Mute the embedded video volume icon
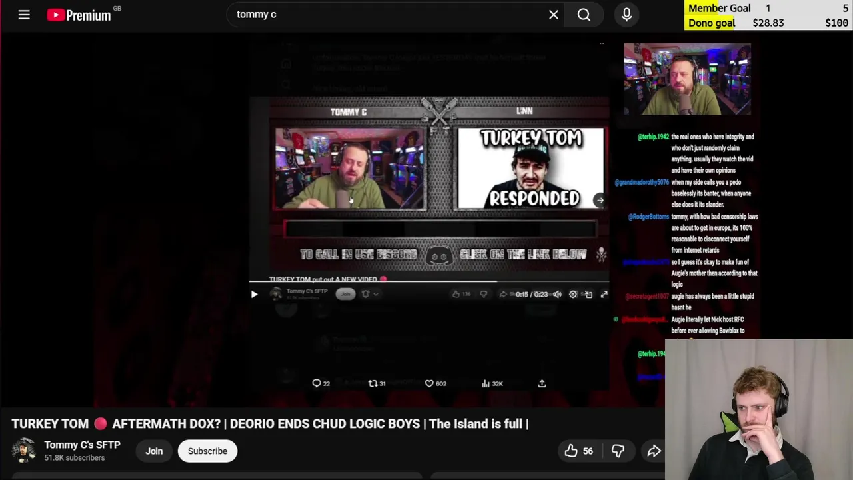Image resolution: width=853 pixels, height=480 pixels. pyautogui.click(x=557, y=294)
